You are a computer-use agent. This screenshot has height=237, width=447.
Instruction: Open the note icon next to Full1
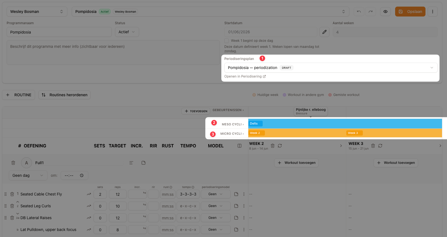click(143, 163)
